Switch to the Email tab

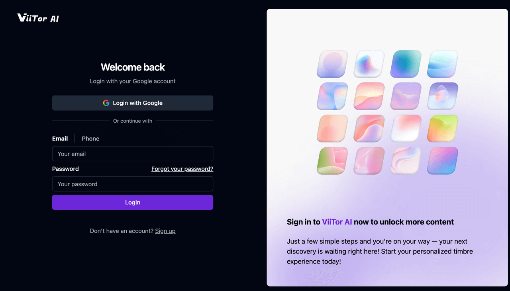pos(60,139)
